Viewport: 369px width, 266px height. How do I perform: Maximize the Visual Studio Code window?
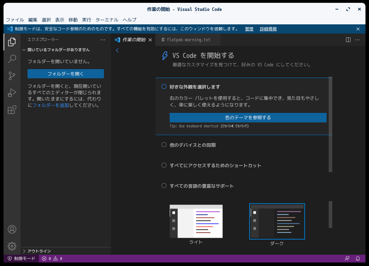tap(348, 9)
